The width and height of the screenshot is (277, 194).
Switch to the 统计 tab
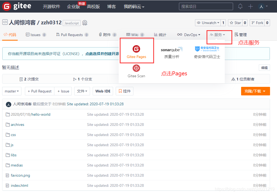[x=160, y=35]
